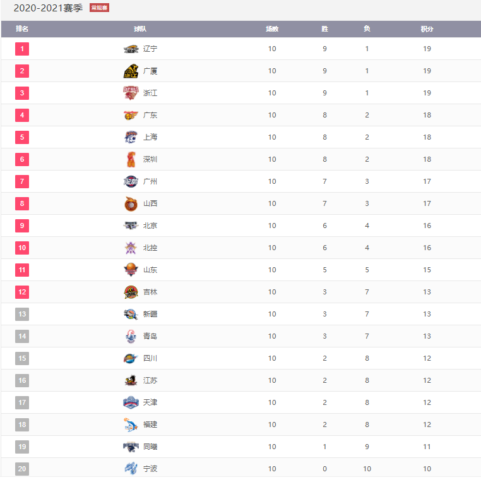Click the Shanxi team logo icon

point(131,203)
